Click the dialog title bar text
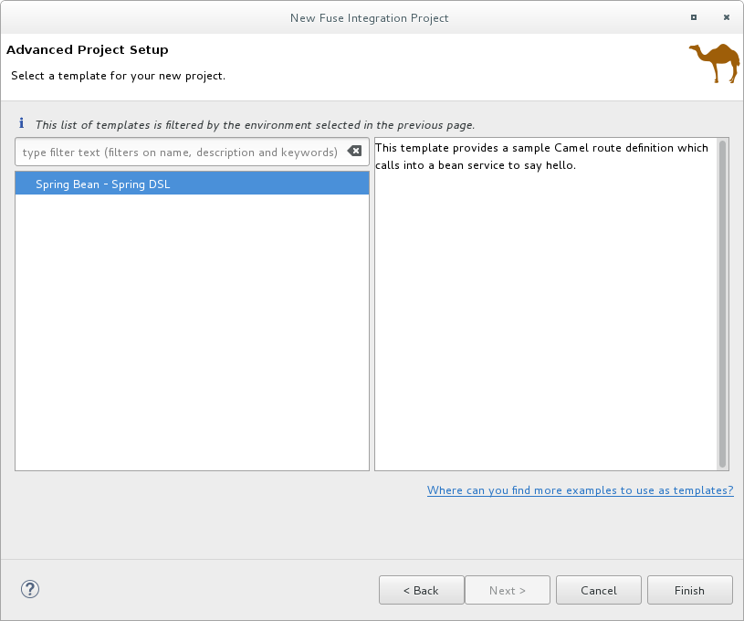 tap(369, 17)
